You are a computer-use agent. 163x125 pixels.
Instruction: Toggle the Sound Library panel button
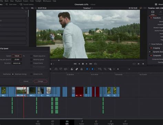[x=26, y=4]
